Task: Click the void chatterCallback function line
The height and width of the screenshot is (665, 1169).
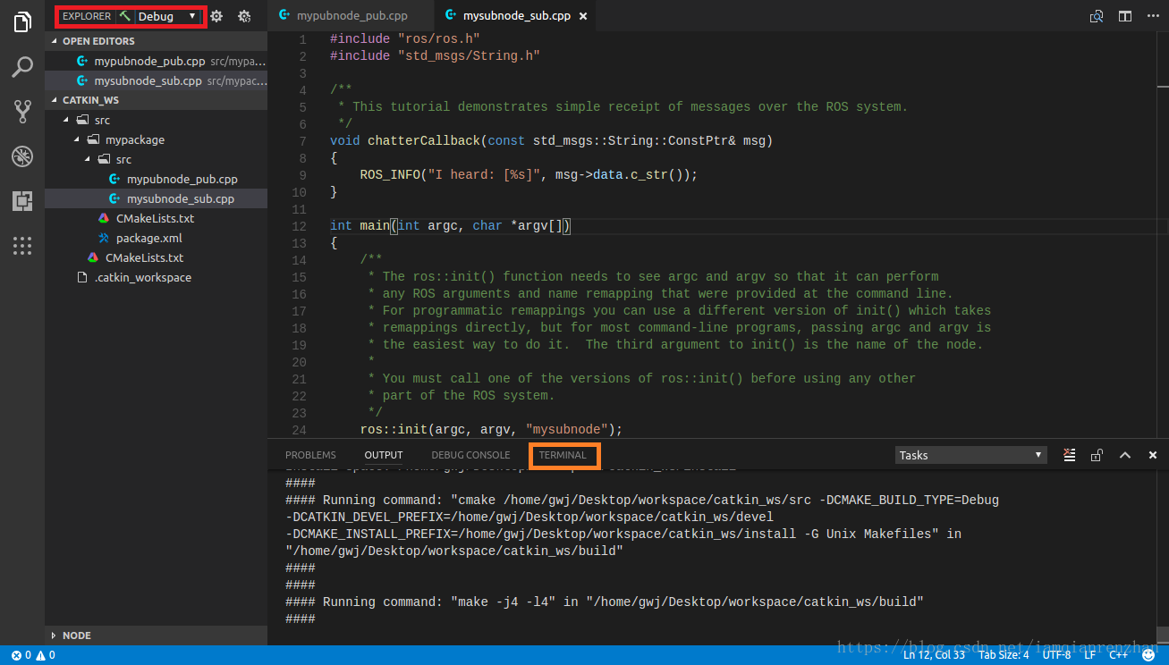Action: (x=551, y=141)
